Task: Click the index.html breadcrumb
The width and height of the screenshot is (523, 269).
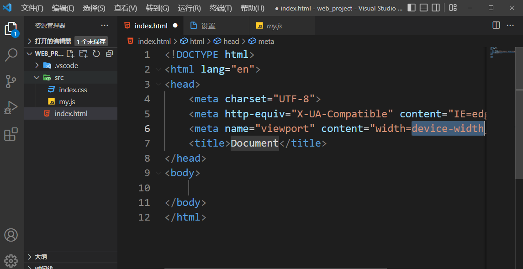Action: pos(154,42)
